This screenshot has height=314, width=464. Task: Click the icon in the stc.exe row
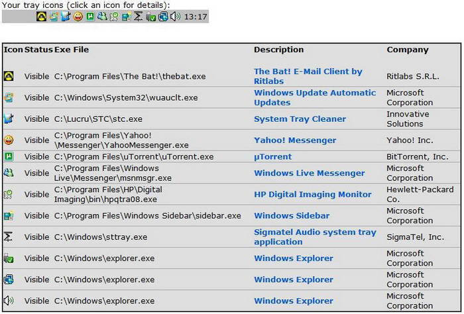9,119
